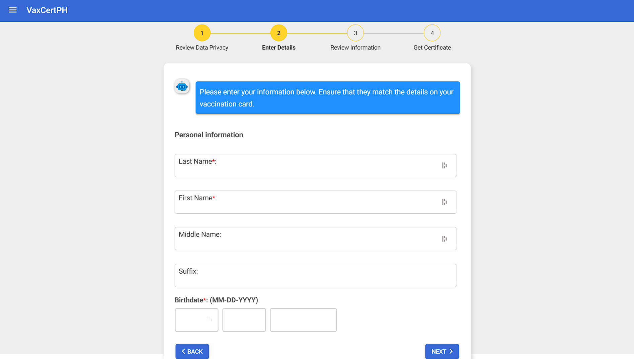The height and width of the screenshot is (359, 634).
Task: Click the Get Certificate step label
Action: click(432, 48)
